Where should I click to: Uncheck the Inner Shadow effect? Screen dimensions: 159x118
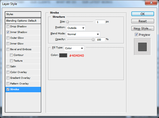(x=8, y=32)
